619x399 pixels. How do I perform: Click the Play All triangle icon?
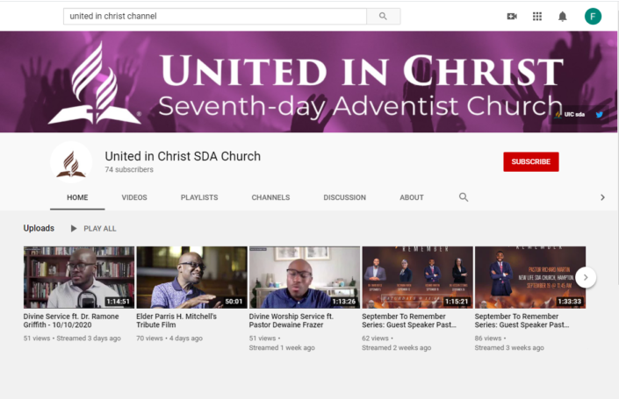[74, 228]
